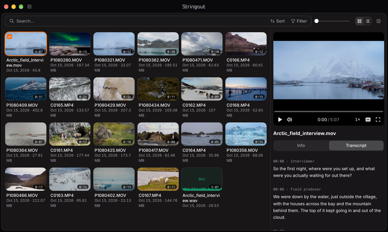Open the Filter options
388x232 pixels.
tap(299, 21)
